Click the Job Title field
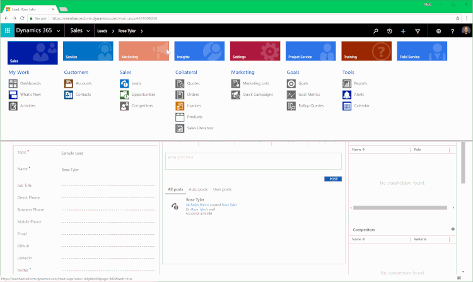 [108, 185]
